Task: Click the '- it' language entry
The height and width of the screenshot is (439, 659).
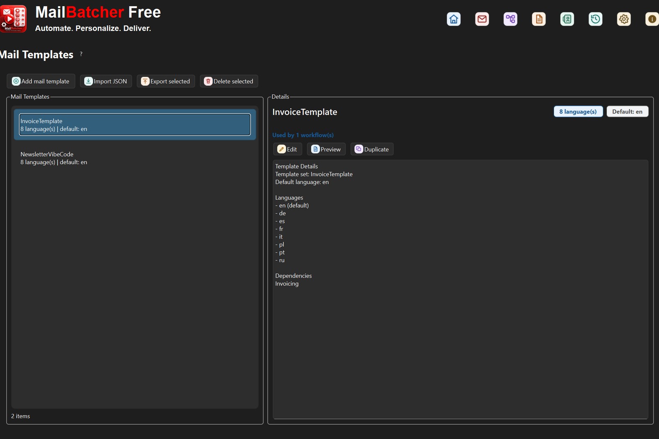Action: [279, 237]
